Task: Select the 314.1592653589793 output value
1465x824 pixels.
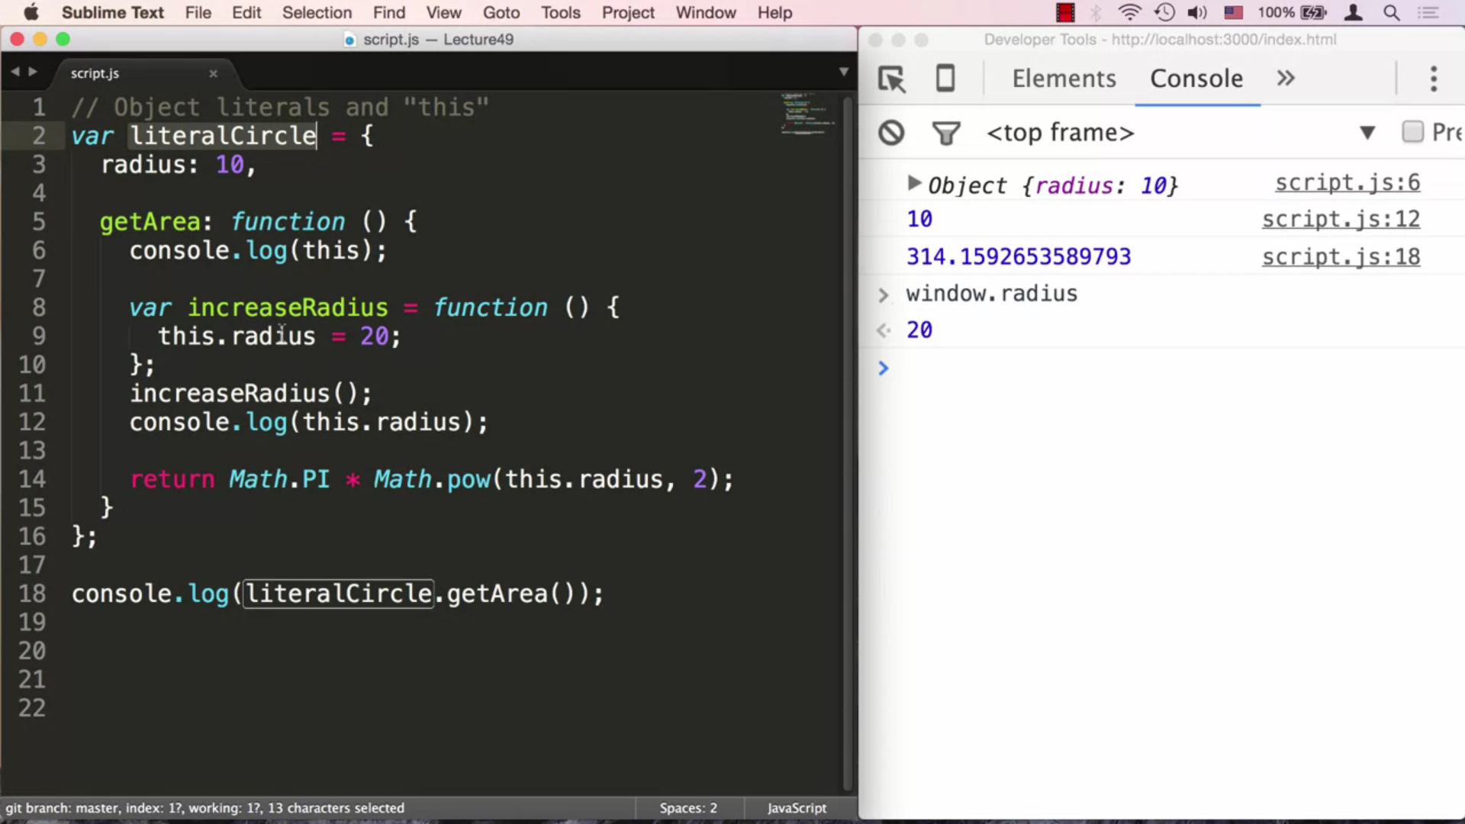Action: (x=1019, y=257)
